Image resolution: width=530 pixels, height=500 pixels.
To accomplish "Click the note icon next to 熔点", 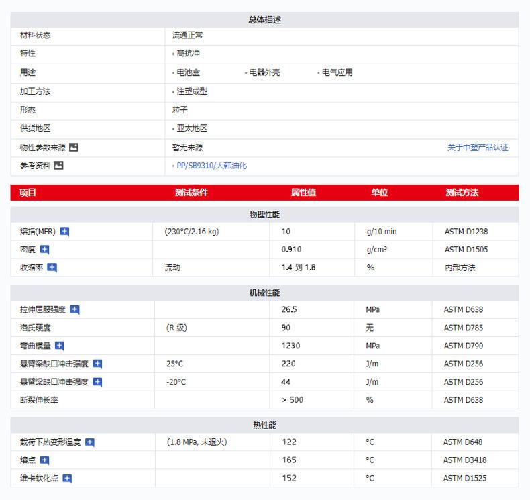I will click(x=44, y=460).
